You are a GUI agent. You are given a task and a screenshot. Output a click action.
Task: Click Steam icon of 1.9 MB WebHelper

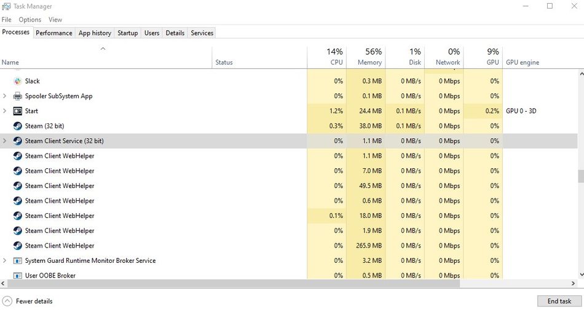(x=17, y=231)
